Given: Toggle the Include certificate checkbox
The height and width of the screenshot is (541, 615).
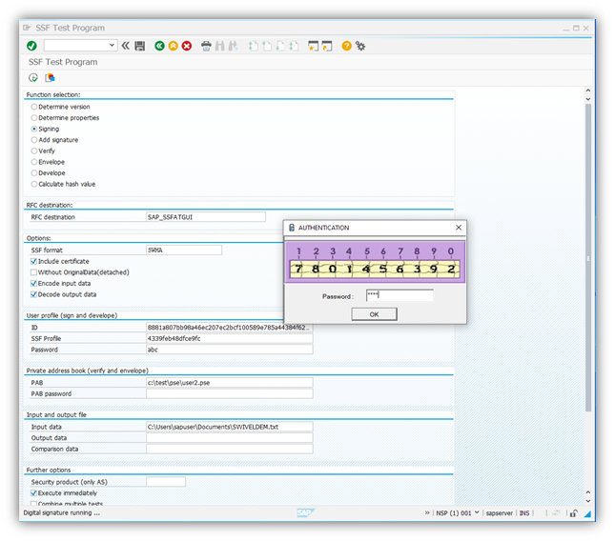Looking at the screenshot, I should point(33,261).
